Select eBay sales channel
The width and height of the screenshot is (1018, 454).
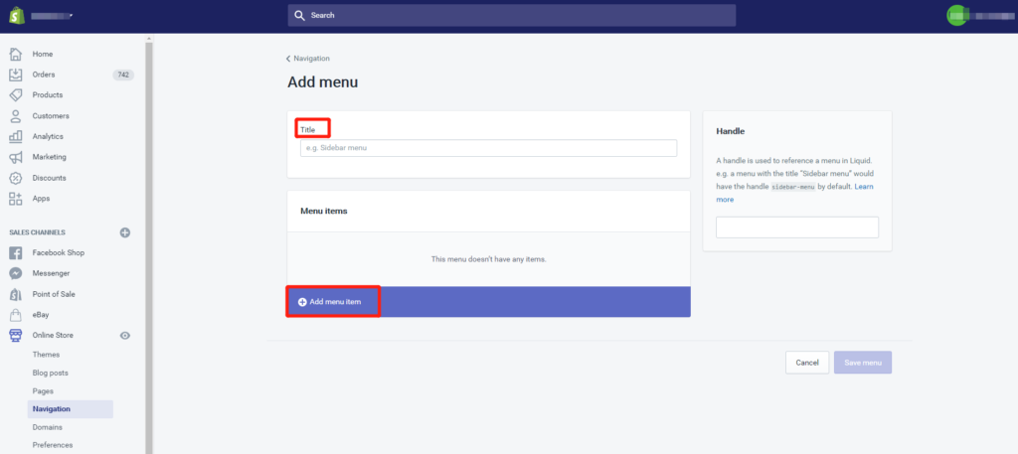coord(41,315)
